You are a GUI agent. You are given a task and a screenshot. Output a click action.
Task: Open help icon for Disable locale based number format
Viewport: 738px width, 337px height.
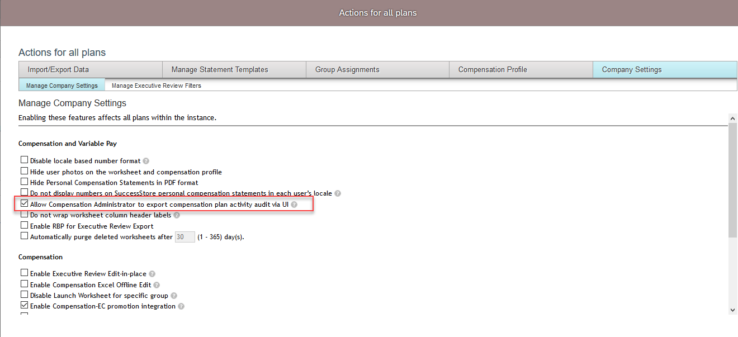(146, 161)
